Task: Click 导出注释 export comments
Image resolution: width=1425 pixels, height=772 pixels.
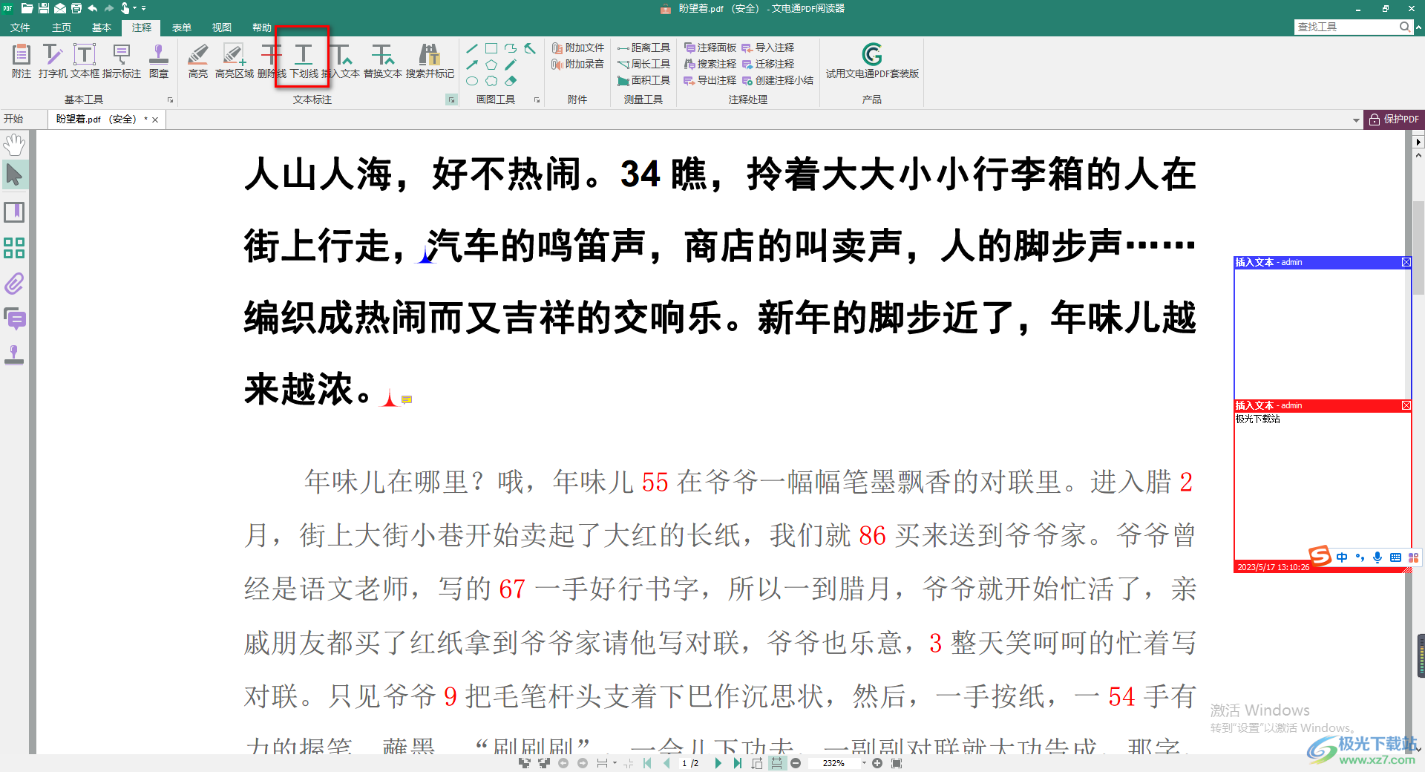Action: pyautogui.click(x=710, y=80)
